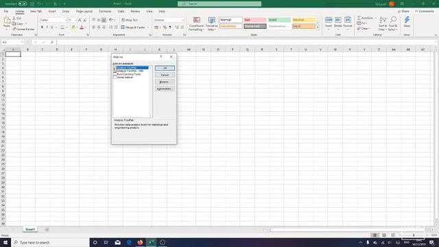This screenshot has height=247, width=439.
Task: Check the Euro Currency Tools checkbox
Action: pyautogui.click(x=115, y=74)
